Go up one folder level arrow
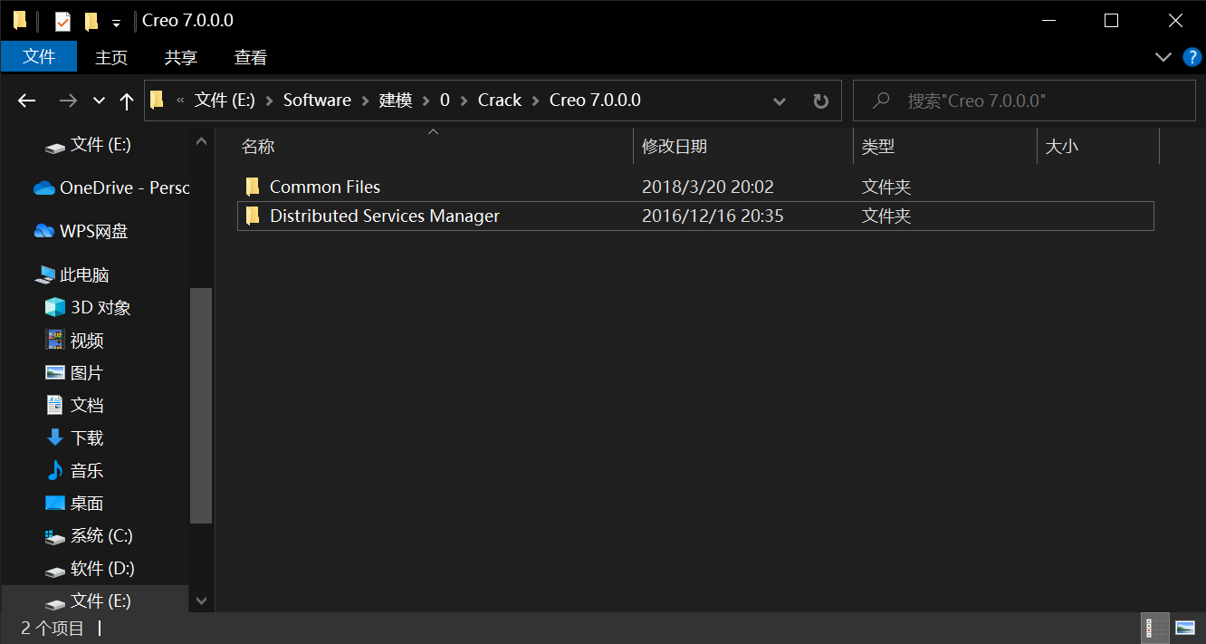Image resolution: width=1206 pixels, height=644 pixels. (127, 101)
